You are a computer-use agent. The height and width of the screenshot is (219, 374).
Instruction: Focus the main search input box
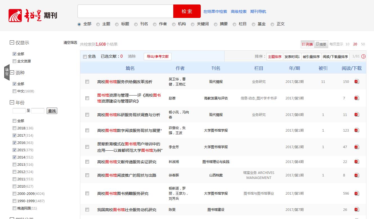click(126, 11)
